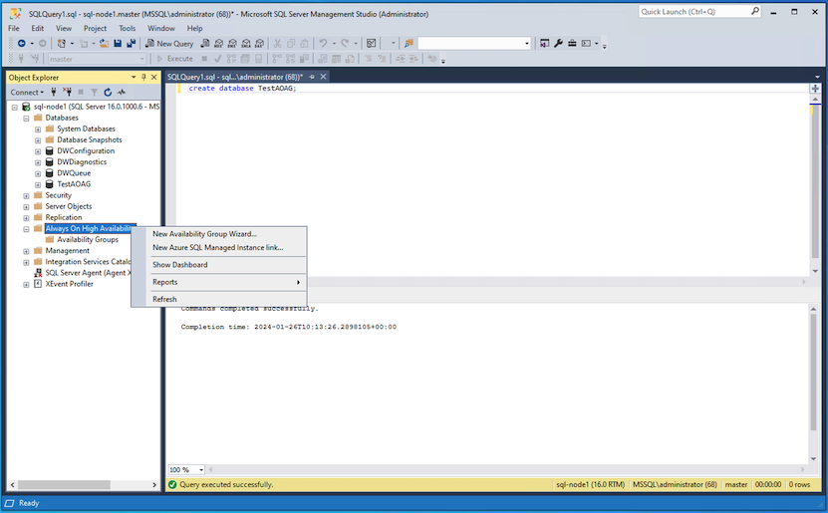Open the Toolbox icon in toolbar
The image size is (828, 513).
(x=572, y=43)
